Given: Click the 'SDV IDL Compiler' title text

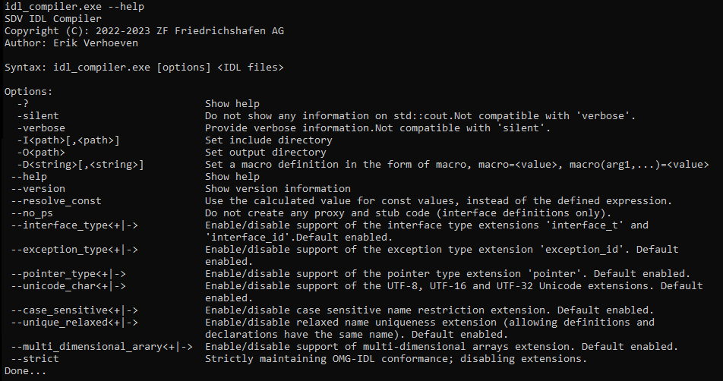Looking at the screenshot, I should 53,19.
